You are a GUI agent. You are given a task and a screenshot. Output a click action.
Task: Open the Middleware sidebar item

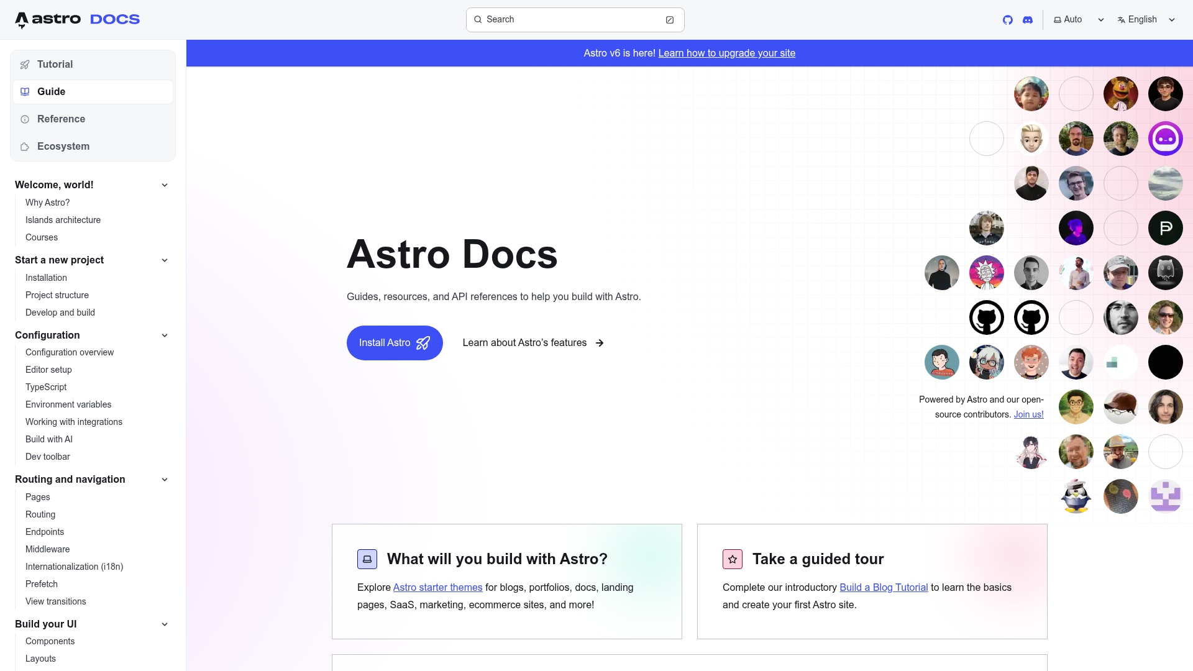[x=48, y=549]
